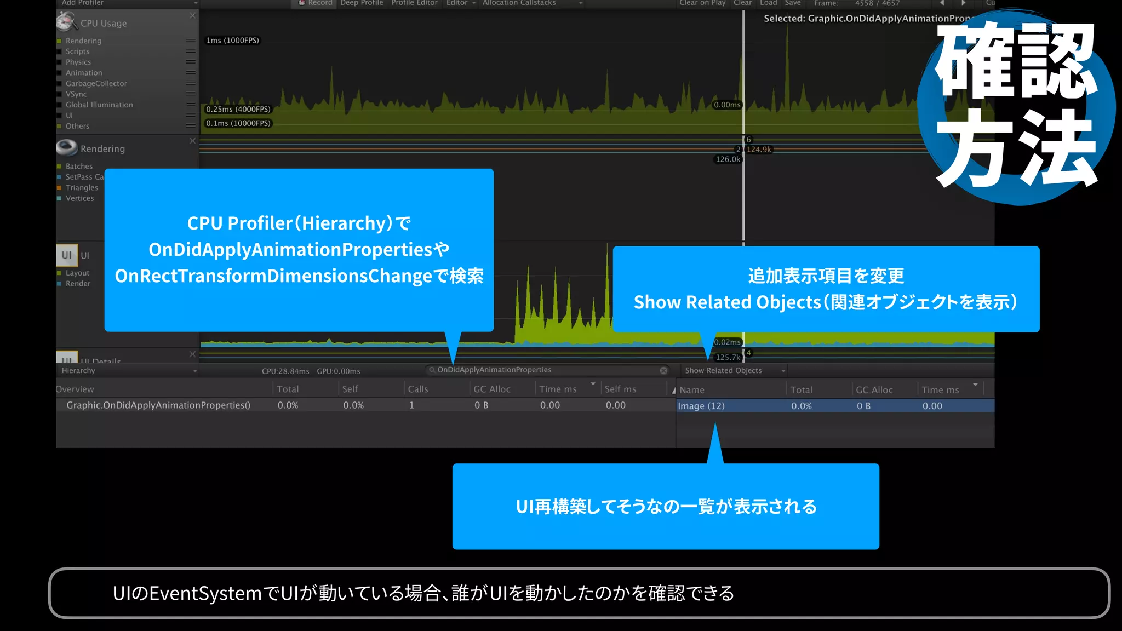Click the CPU:28.84ms readout
The height and width of the screenshot is (631, 1122).
point(285,371)
